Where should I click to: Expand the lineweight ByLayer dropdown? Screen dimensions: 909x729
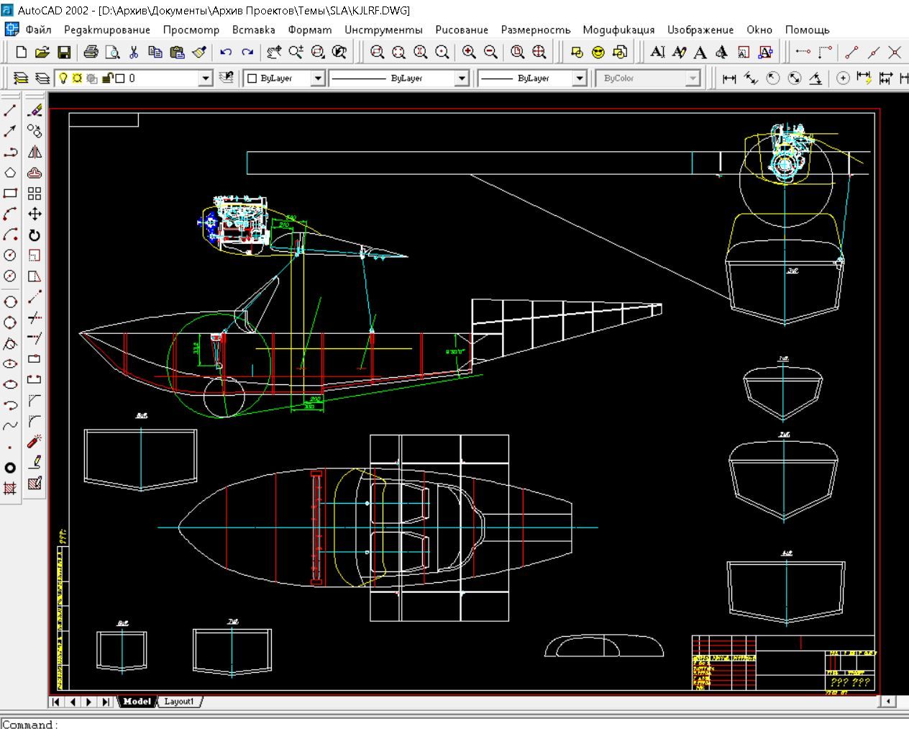(x=580, y=78)
